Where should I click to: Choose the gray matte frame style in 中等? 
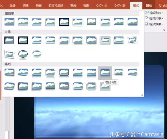pos(105,40)
